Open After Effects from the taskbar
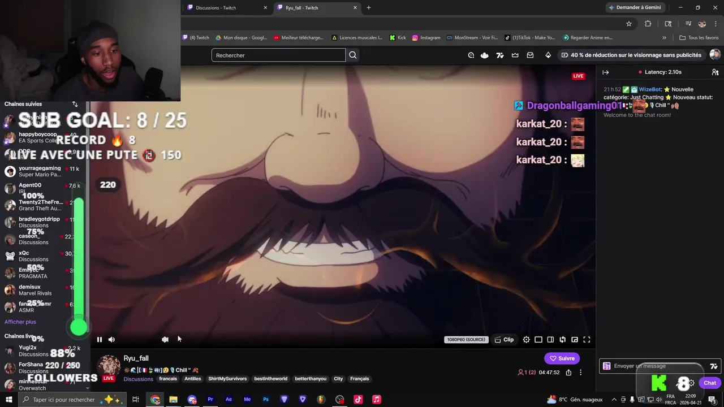The width and height of the screenshot is (724, 407). coord(229,400)
